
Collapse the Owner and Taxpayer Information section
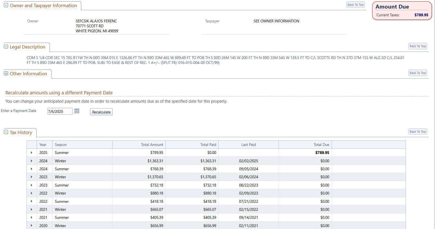point(6,5)
